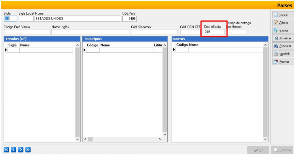The height and width of the screenshot is (155, 295).
Task: Refresh the data with the Atualizar button
Action: (x=281, y=38)
